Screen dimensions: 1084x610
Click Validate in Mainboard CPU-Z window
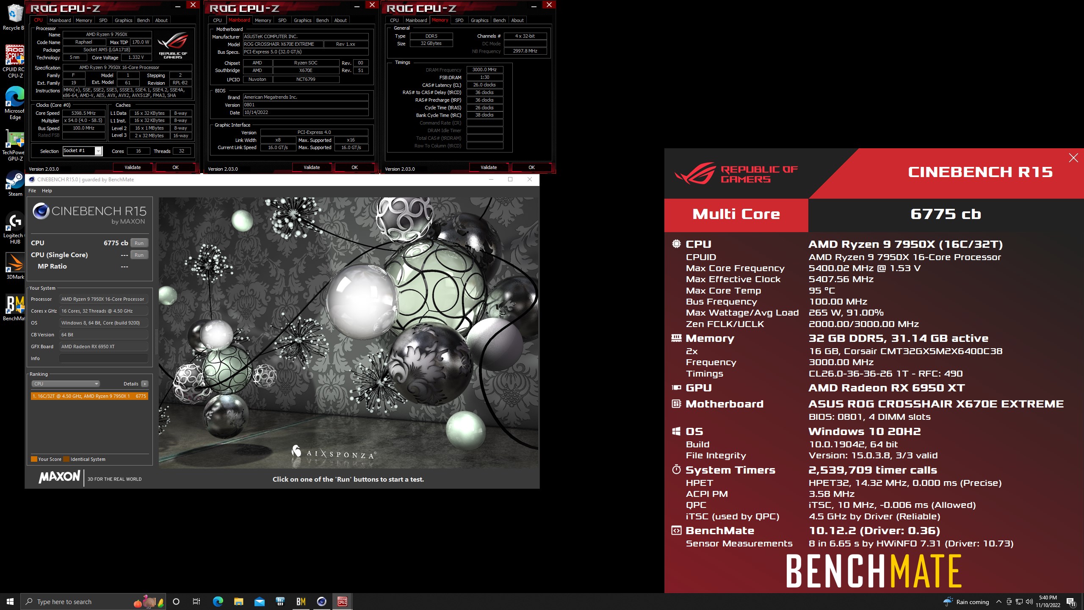tap(312, 167)
